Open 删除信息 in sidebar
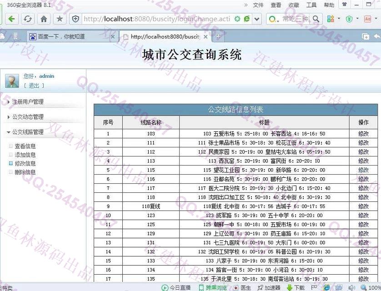This screenshot has width=381, height=291. (x=25, y=172)
